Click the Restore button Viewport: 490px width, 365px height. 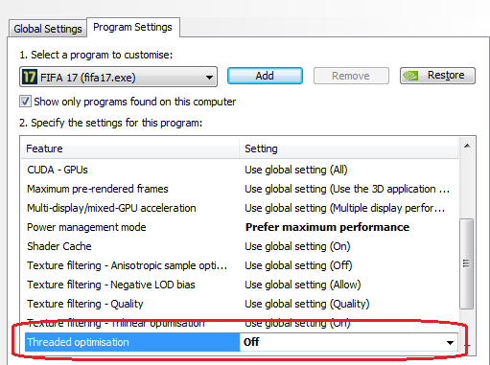coord(437,76)
